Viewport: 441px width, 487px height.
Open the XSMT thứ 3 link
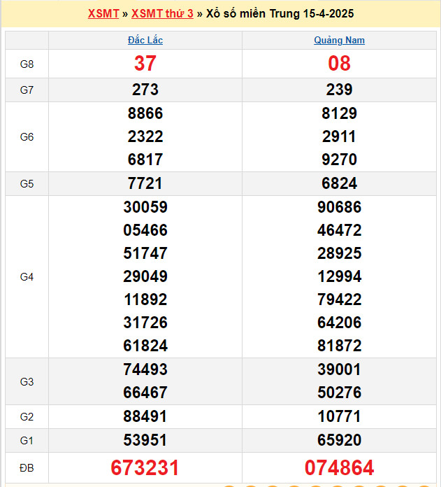click(x=162, y=14)
